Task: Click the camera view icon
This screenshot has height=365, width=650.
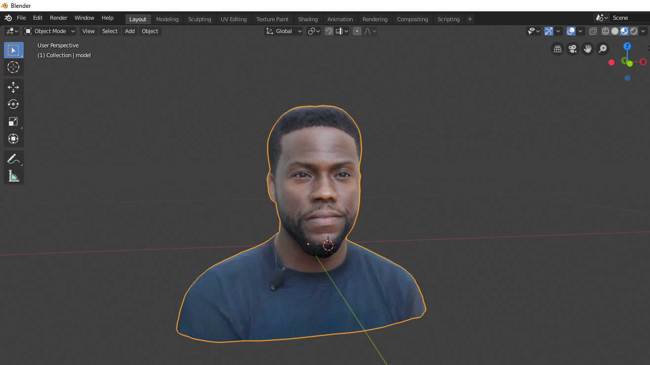Action: (x=572, y=49)
